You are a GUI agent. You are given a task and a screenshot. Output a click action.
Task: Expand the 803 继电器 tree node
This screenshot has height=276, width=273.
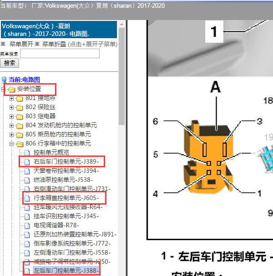click(x=11, y=116)
